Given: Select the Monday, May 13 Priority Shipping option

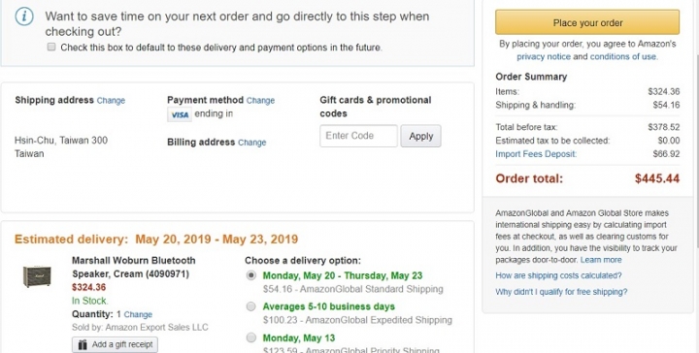Looking at the screenshot, I should click(x=251, y=337).
